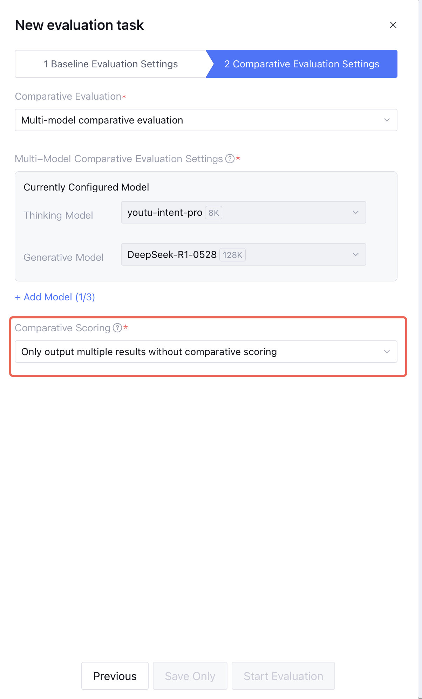This screenshot has height=699, width=422.
Task: Click the Start Evaluation button
Action: tap(283, 676)
